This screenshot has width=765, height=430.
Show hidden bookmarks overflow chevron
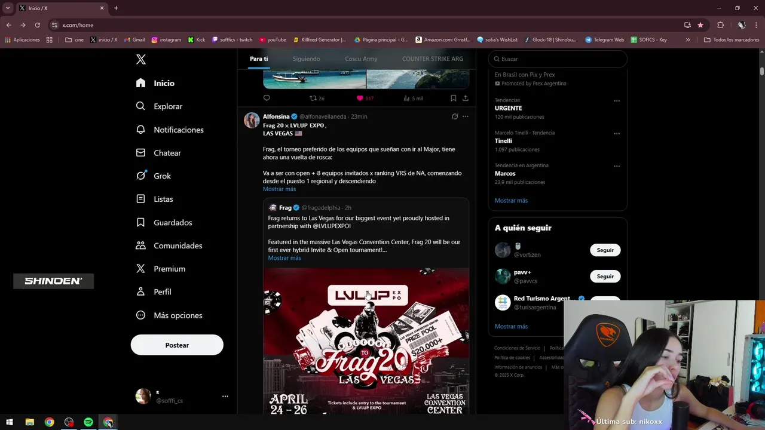point(688,40)
